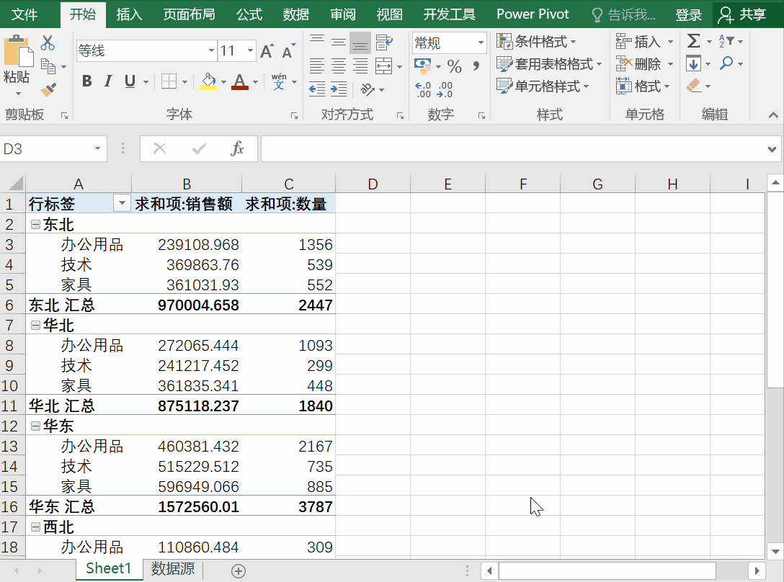Click the fx insert function icon
The width and height of the screenshot is (784, 582).
coord(237,148)
